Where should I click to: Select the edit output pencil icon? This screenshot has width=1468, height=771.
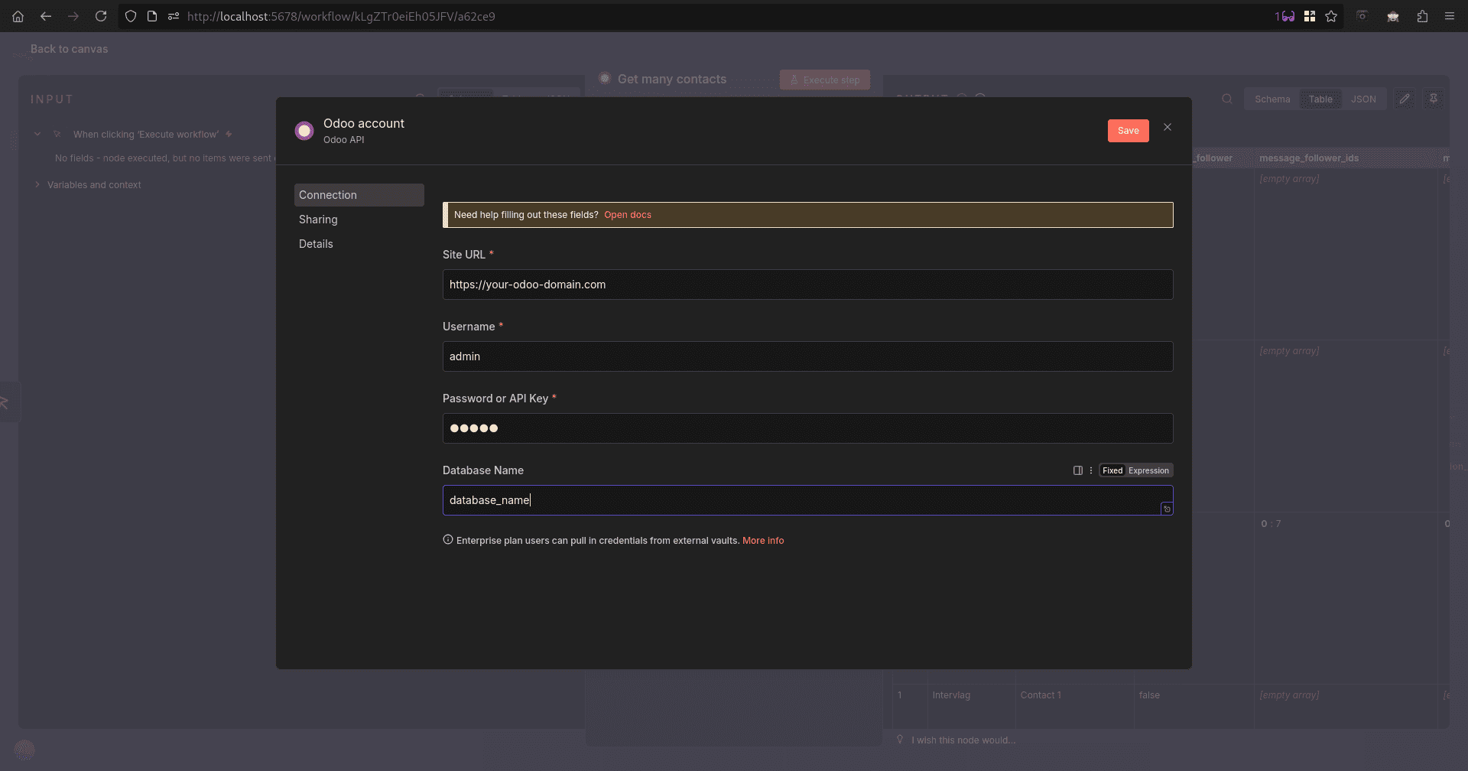pyautogui.click(x=1405, y=99)
